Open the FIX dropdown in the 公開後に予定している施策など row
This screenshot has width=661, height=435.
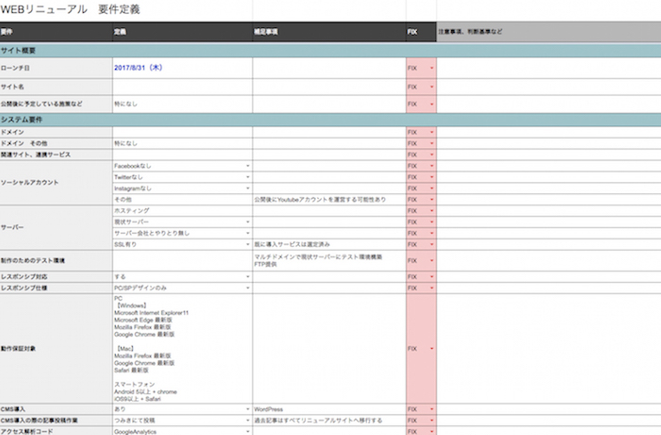tap(431, 105)
